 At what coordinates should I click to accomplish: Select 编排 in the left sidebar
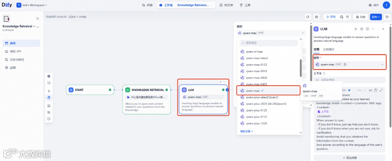(21, 43)
